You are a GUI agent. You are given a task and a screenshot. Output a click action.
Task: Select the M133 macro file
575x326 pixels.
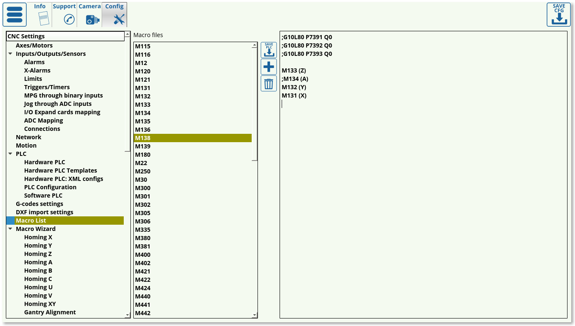tap(143, 105)
